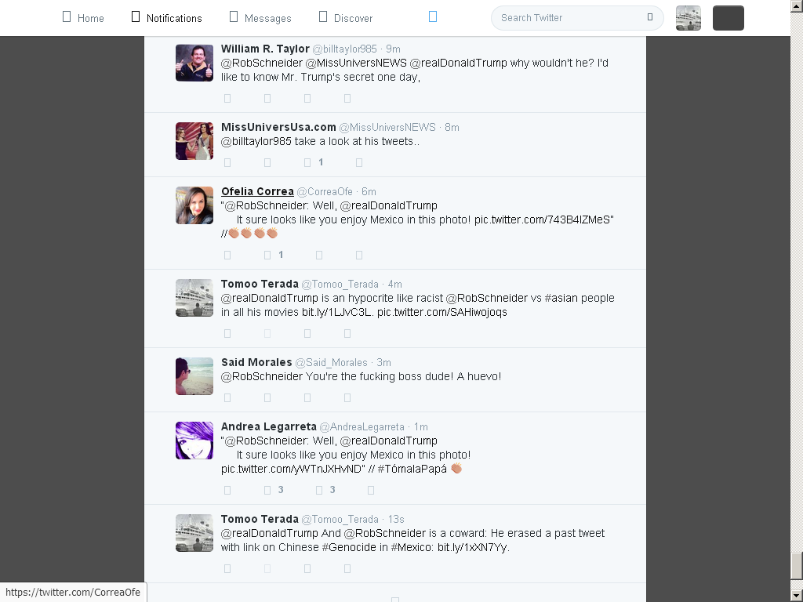Open the pic.twitter.com/SAHiwojoqs link
This screenshot has height=602, width=803.
coord(442,312)
